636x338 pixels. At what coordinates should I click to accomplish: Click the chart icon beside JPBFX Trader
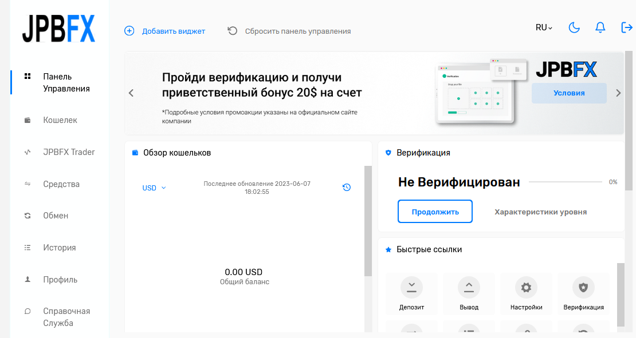pyautogui.click(x=28, y=152)
